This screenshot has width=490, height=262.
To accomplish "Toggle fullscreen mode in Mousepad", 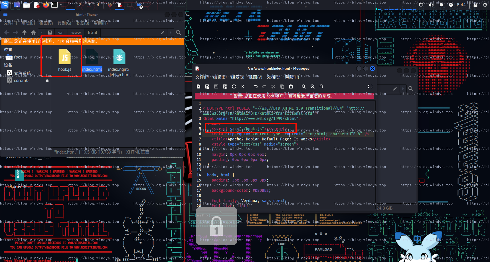I will pyautogui.click(x=370, y=86).
